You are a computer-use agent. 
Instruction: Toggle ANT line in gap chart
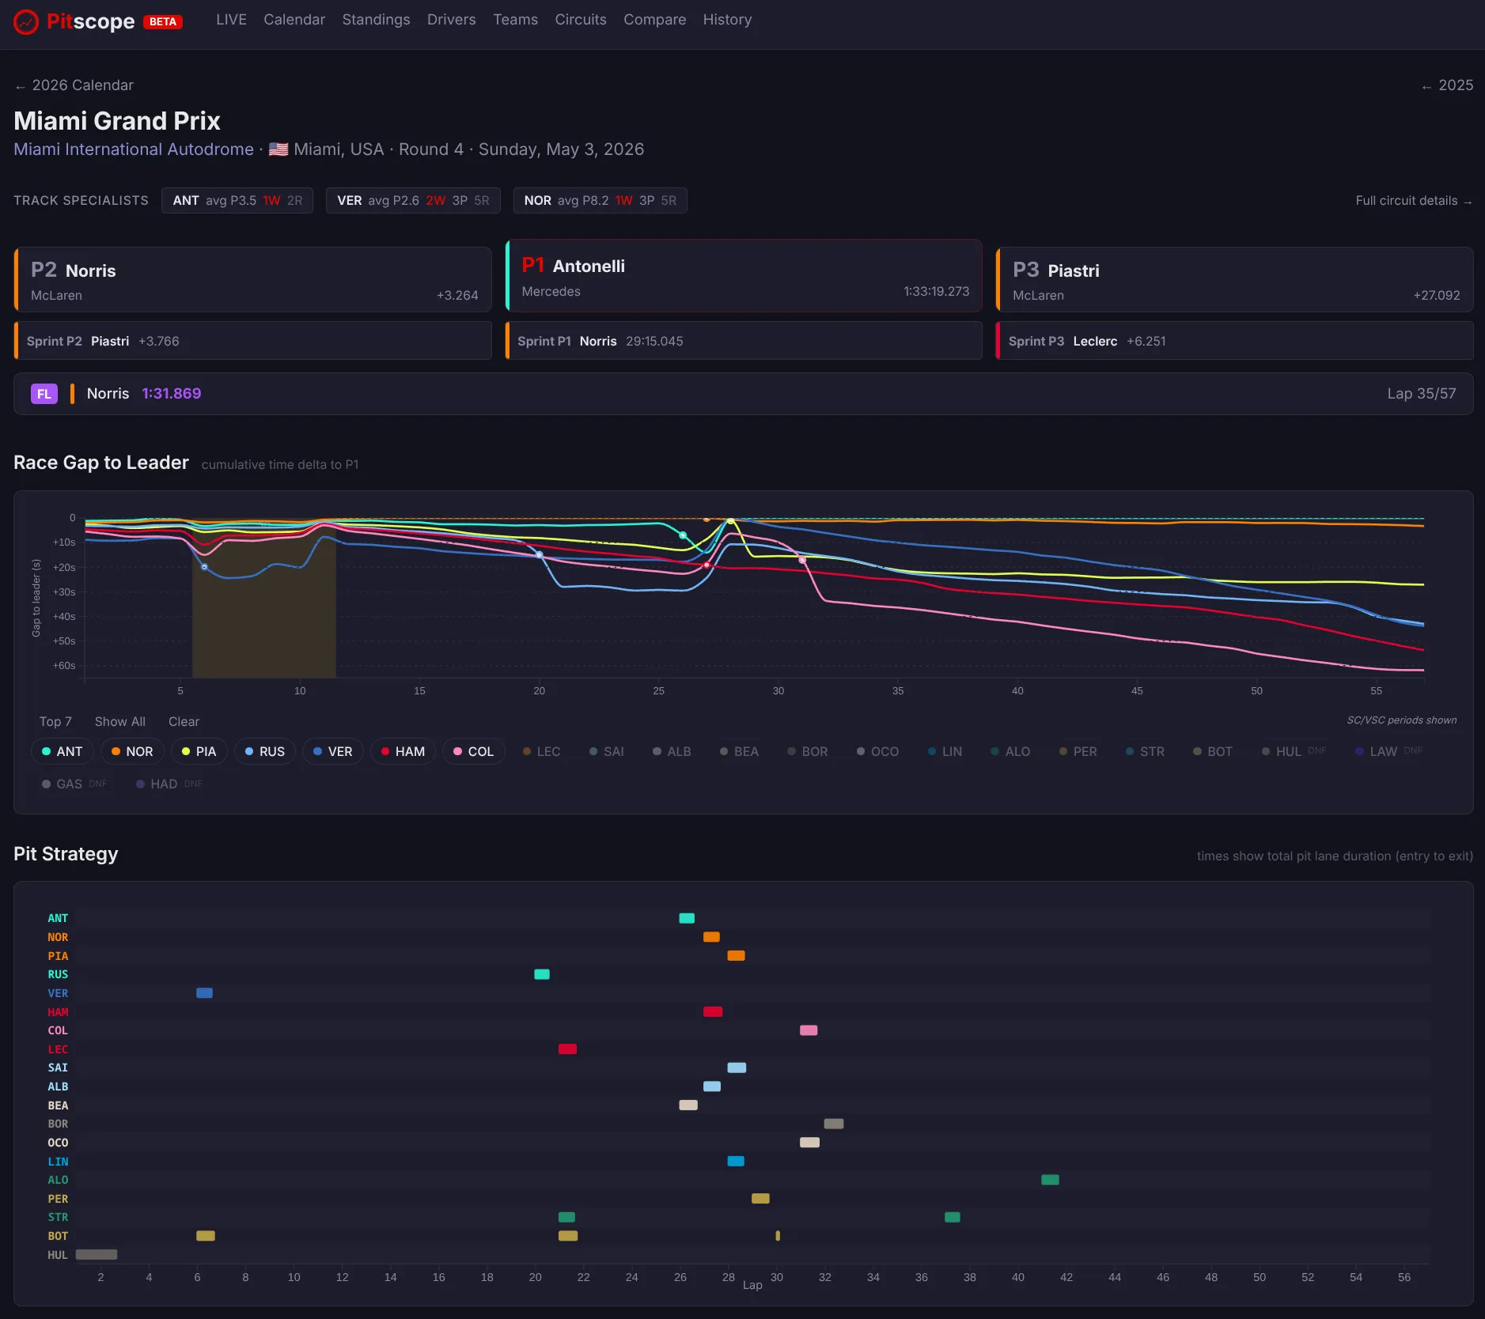[63, 751]
